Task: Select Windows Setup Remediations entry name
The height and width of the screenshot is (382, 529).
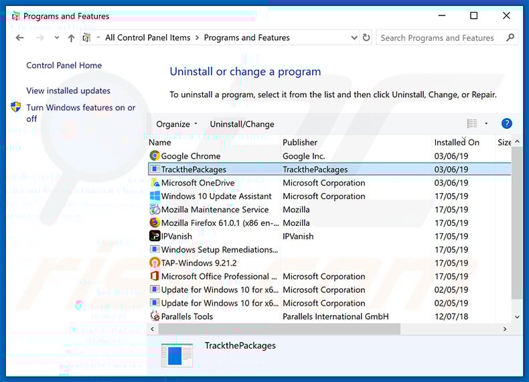Action: click(219, 249)
